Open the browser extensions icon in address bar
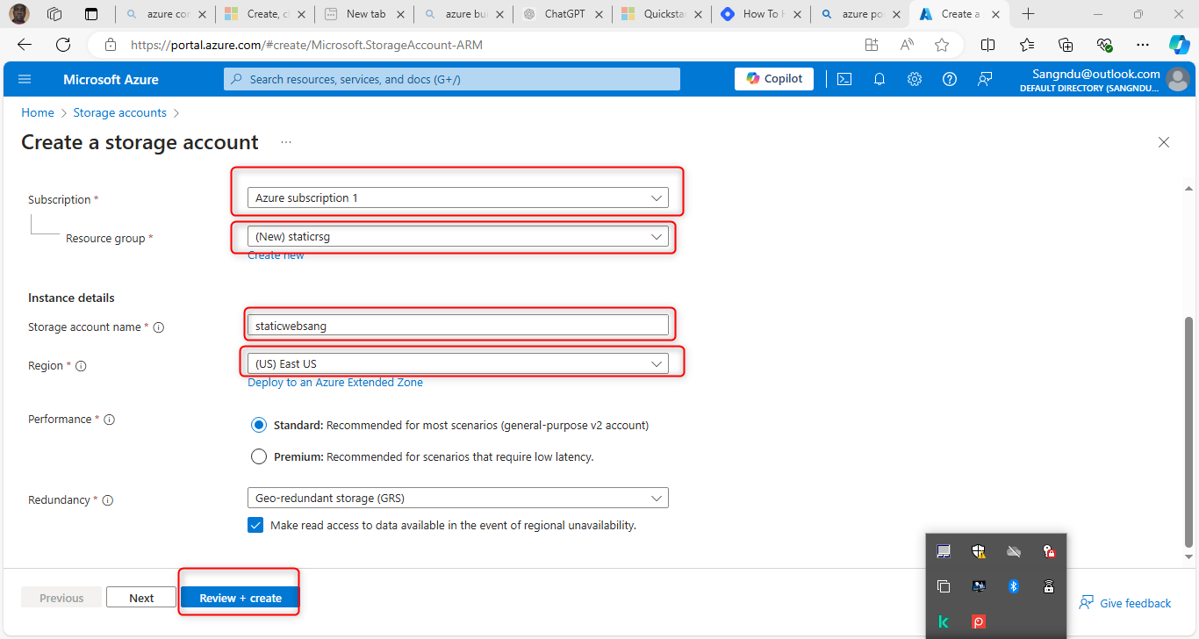Image resolution: width=1199 pixels, height=639 pixels. point(872,45)
